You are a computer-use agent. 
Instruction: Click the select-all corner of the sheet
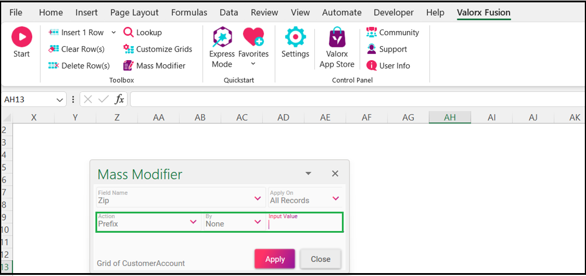pyautogui.click(x=6, y=118)
